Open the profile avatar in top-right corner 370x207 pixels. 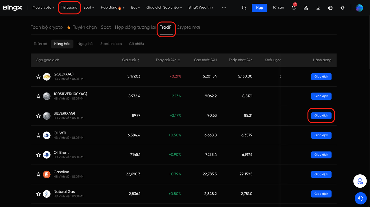pos(359,8)
